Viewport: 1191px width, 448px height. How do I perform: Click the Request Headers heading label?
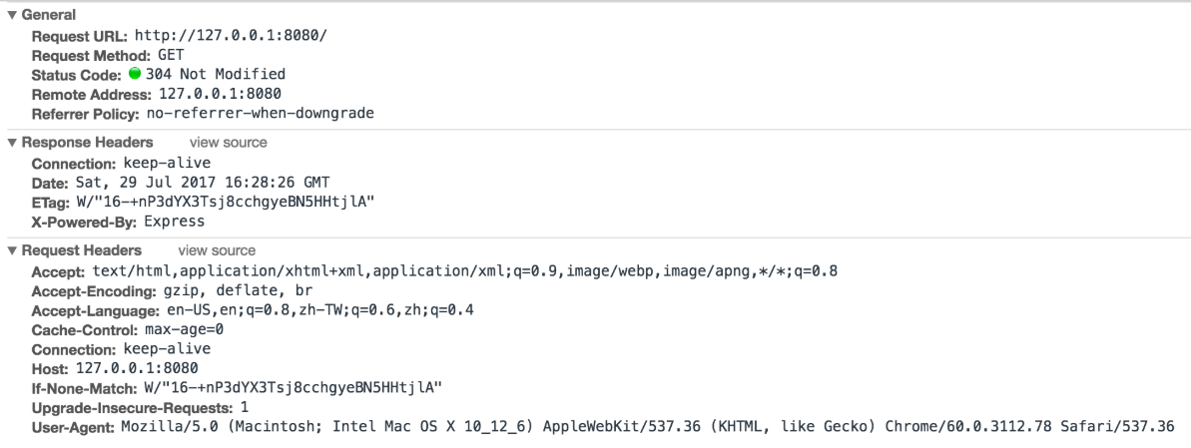click(82, 250)
